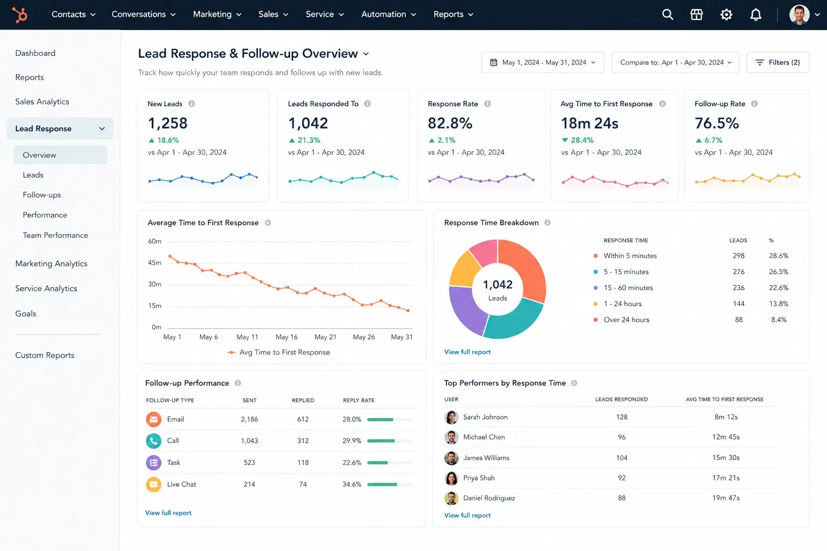Open the Contacts menu

tap(73, 15)
